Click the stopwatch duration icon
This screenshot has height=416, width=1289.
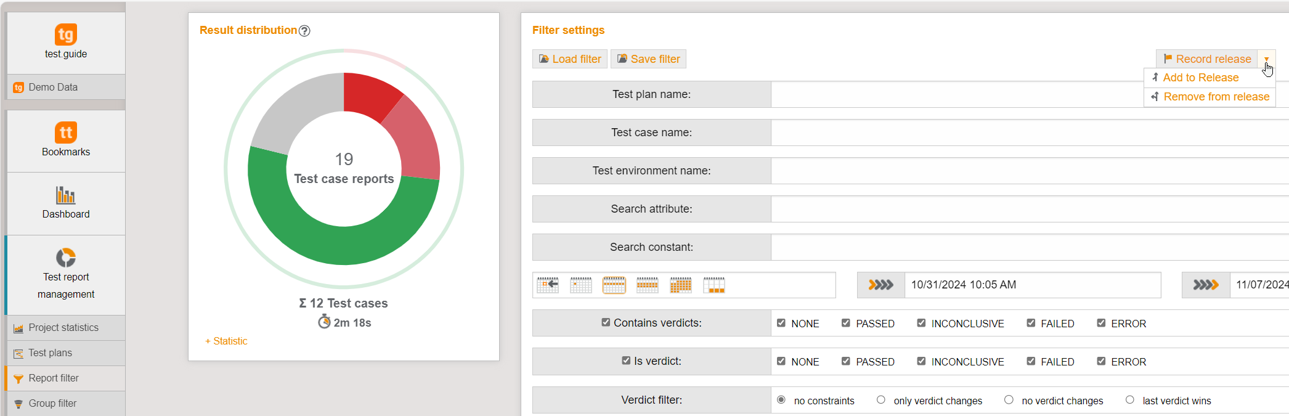click(324, 322)
